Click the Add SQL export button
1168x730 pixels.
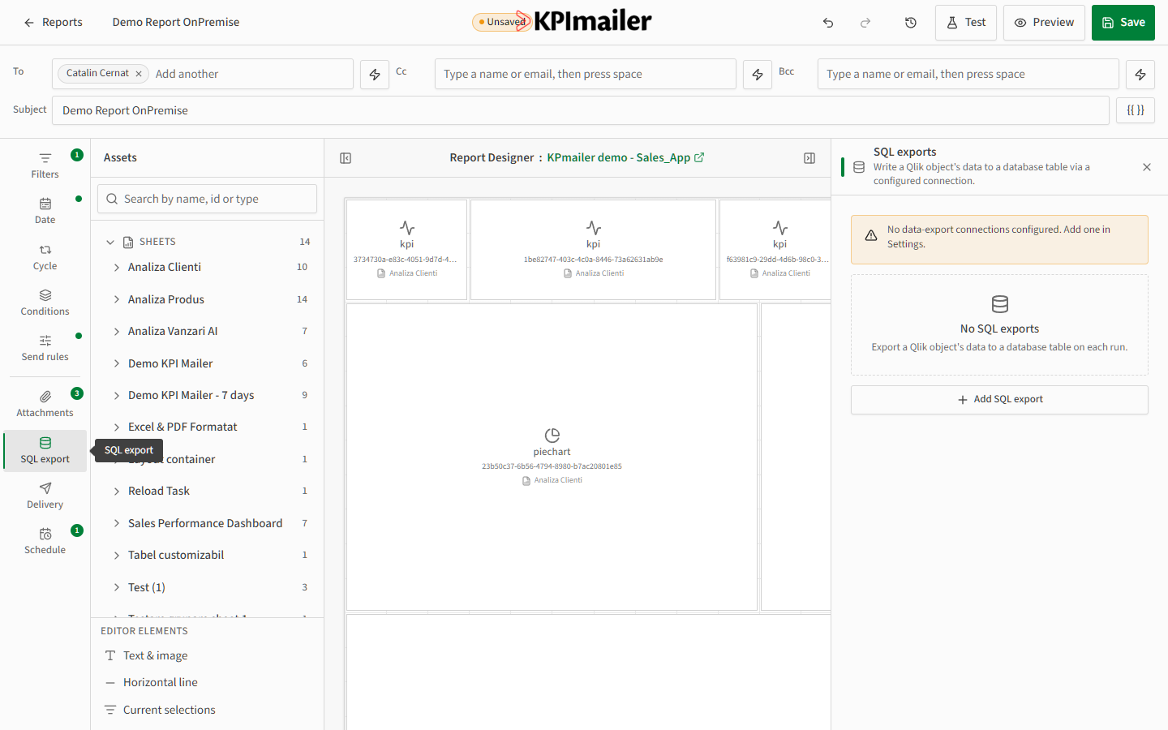(999, 399)
